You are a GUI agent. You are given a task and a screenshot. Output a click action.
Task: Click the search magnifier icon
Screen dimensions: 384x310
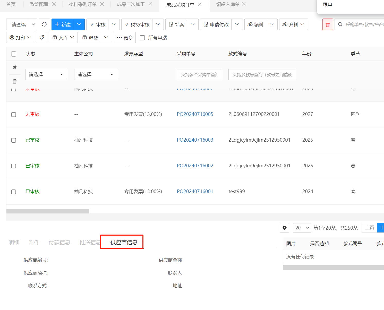click(x=340, y=24)
